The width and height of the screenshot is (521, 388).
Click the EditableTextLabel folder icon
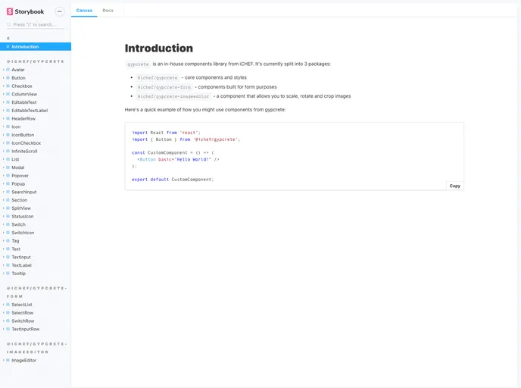8,111
